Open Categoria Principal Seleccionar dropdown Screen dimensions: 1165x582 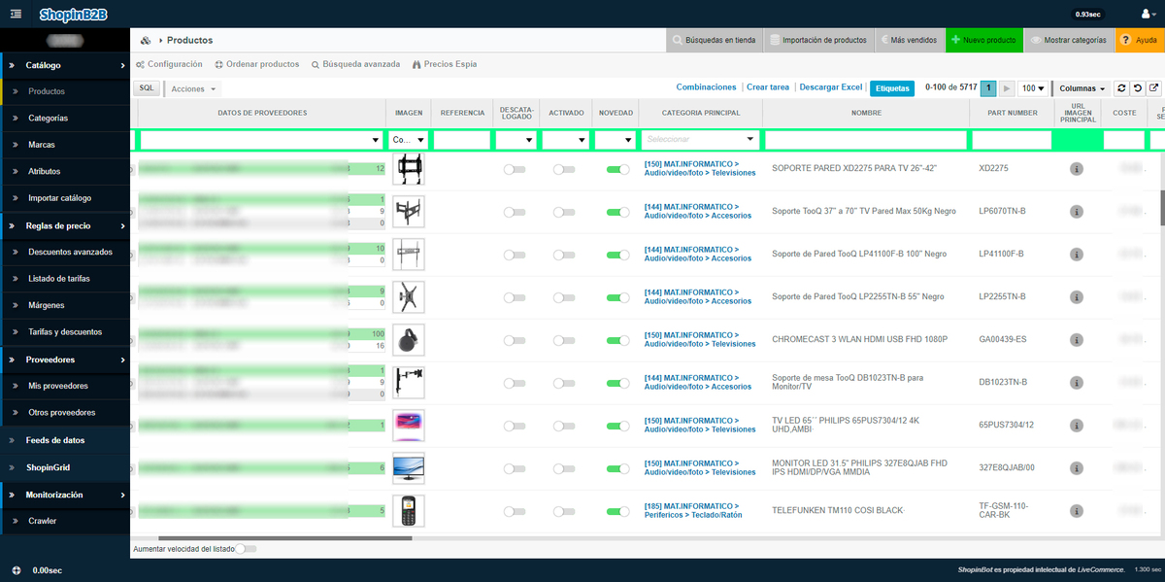(700, 140)
